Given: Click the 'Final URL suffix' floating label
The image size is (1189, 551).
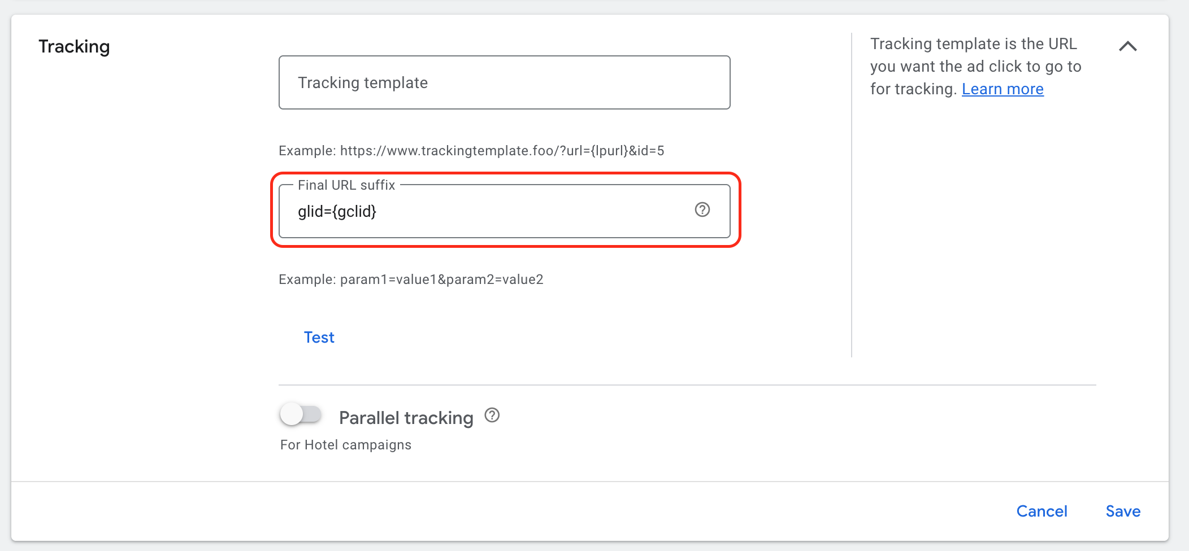Looking at the screenshot, I should tap(346, 185).
